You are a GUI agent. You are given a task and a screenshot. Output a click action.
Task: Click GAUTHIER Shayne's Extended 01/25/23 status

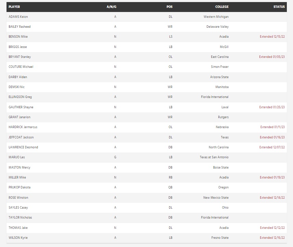[x=272, y=107]
